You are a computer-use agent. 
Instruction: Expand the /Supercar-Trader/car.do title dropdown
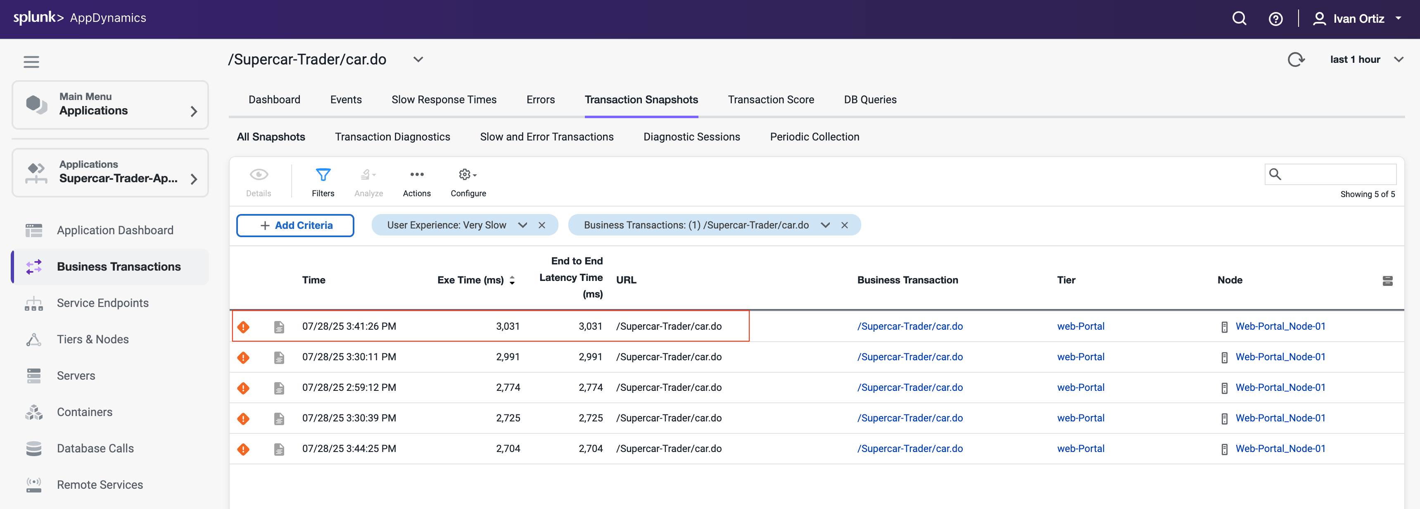coord(418,59)
